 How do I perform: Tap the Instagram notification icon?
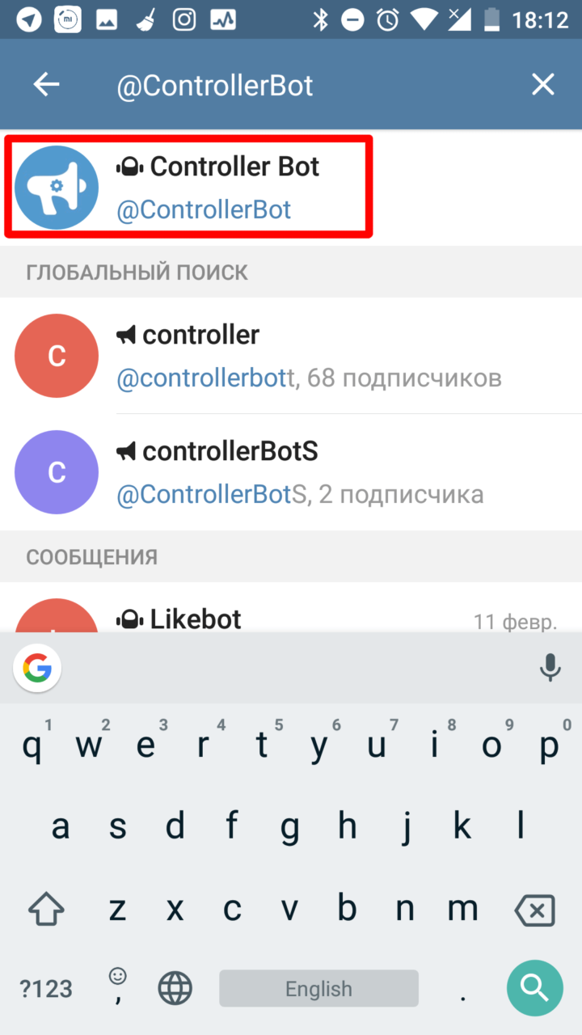[185, 20]
